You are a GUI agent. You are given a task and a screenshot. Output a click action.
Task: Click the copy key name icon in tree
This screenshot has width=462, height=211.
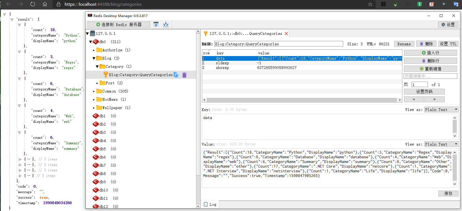point(176,75)
